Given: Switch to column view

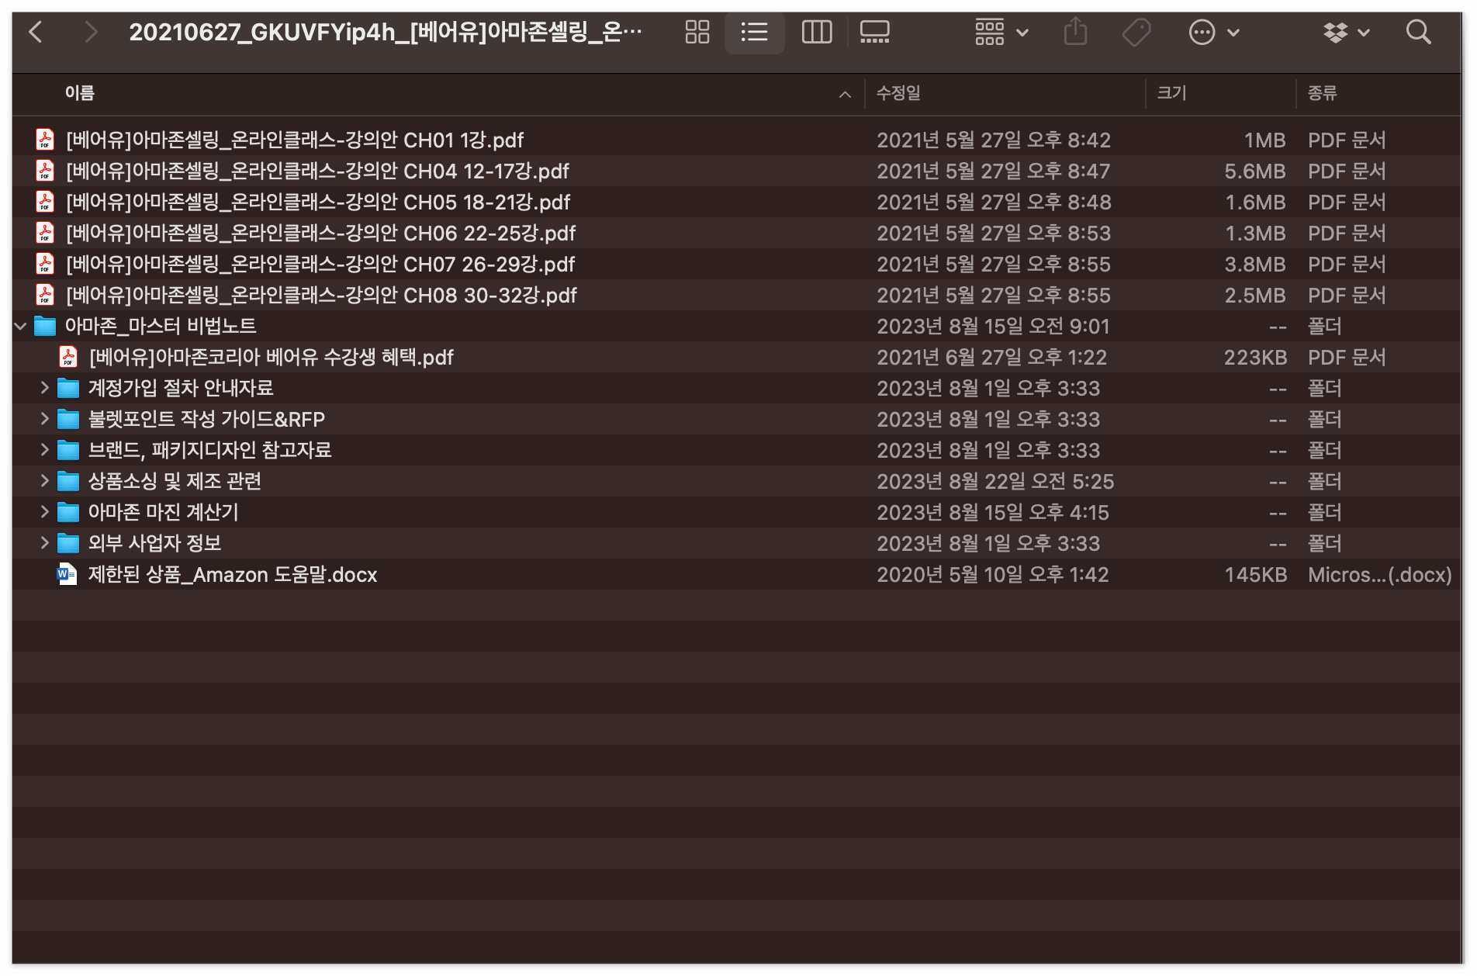Looking at the screenshot, I should tap(816, 32).
